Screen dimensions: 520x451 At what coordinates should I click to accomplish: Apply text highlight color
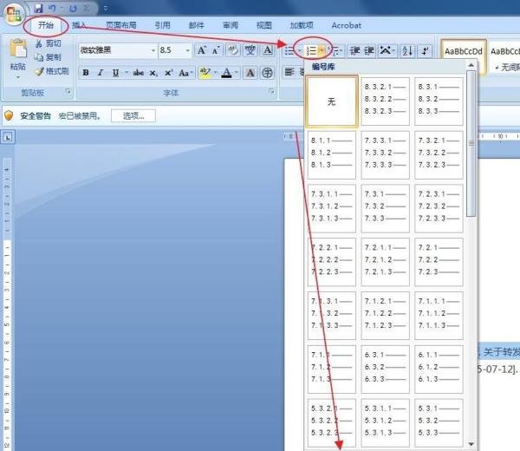205,72
